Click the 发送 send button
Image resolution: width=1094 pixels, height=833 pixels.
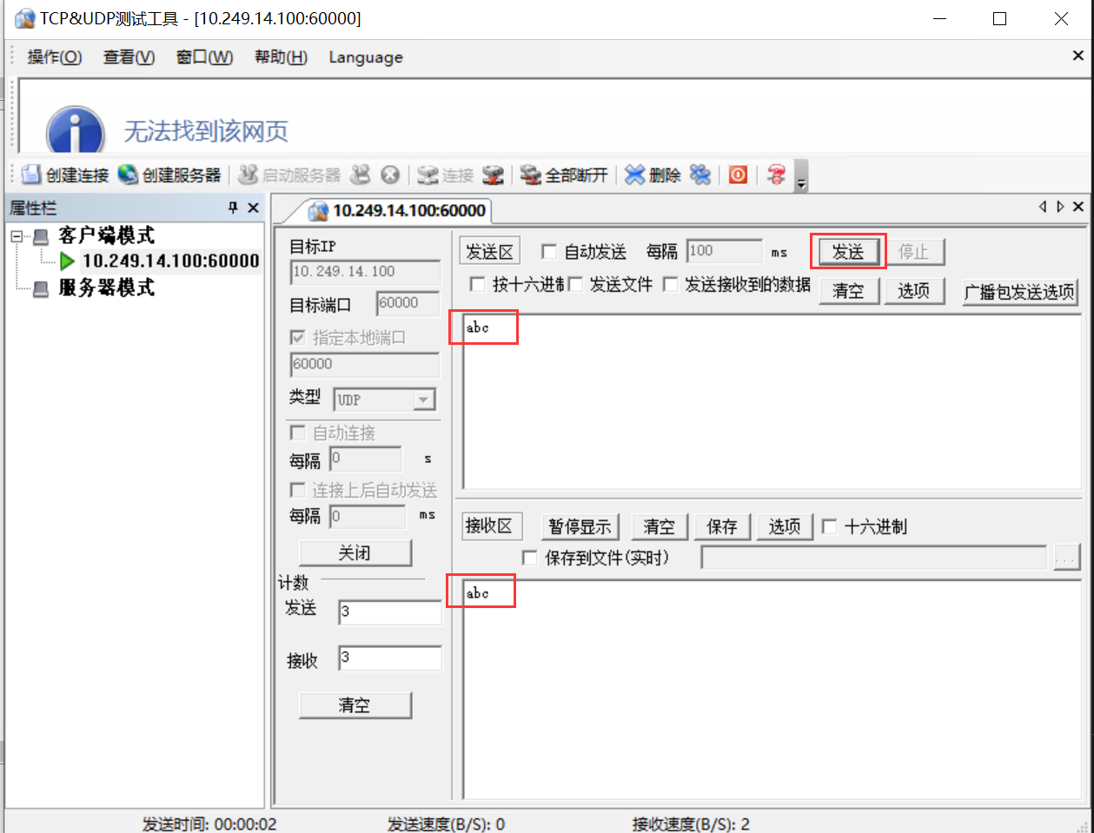coord(848,252)
